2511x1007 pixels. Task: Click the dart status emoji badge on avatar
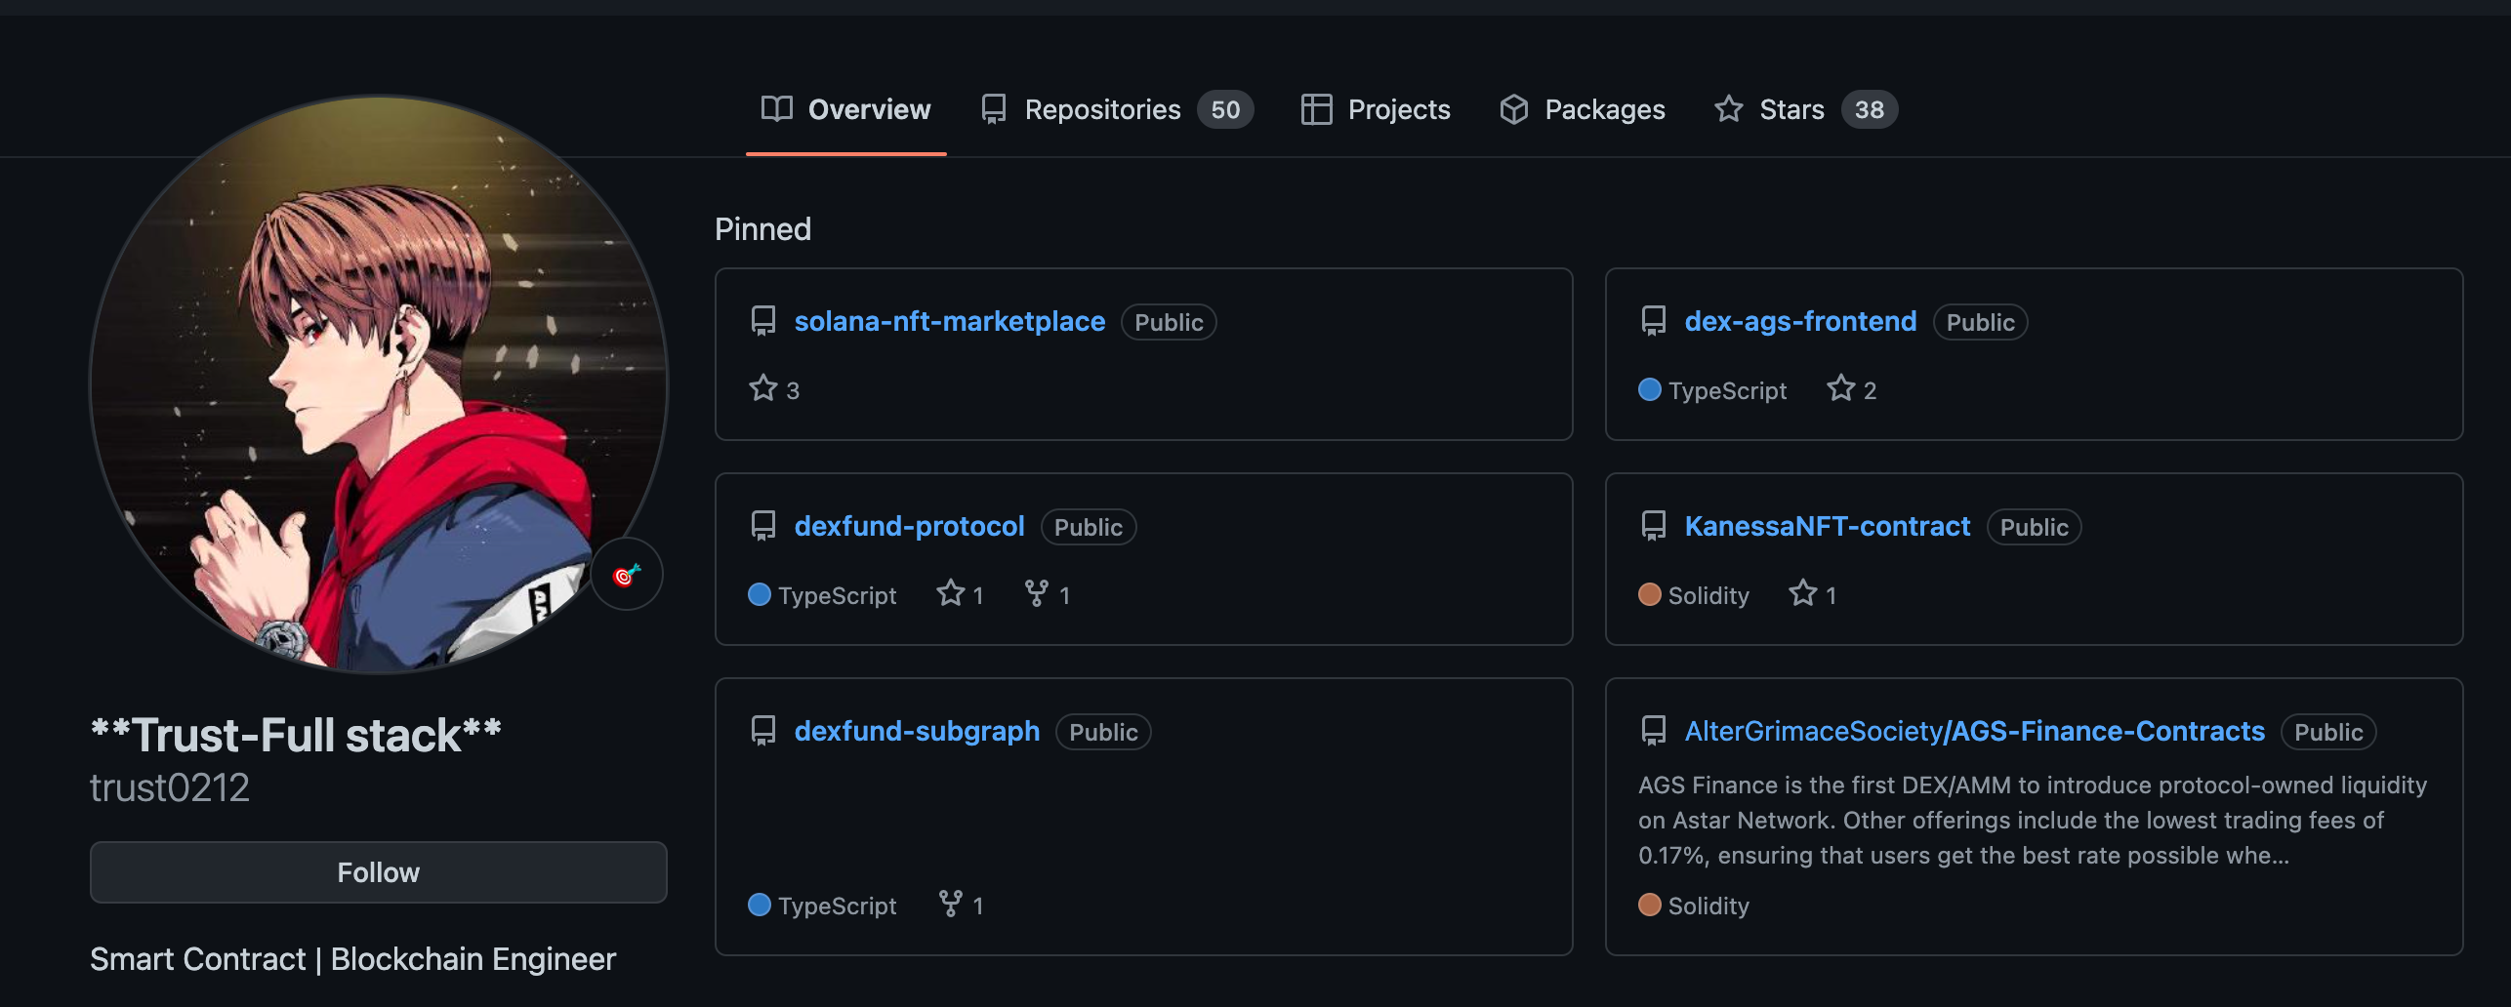(x=627, y=574)
